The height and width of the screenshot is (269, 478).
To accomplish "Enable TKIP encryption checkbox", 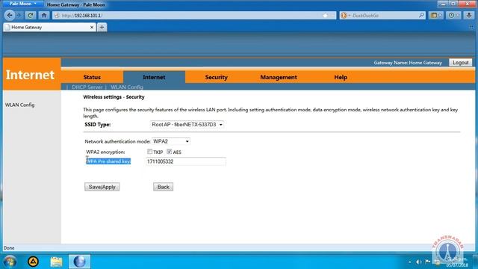I will 149,152.
